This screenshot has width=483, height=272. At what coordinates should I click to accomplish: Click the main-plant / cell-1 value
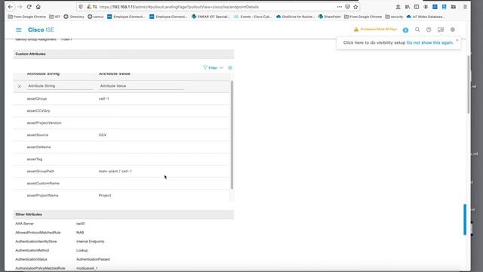click(115, 172)
